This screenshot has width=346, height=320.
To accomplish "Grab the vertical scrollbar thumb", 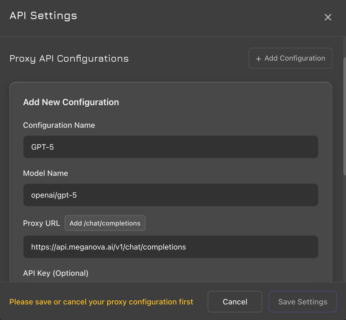I will (344, 115).
